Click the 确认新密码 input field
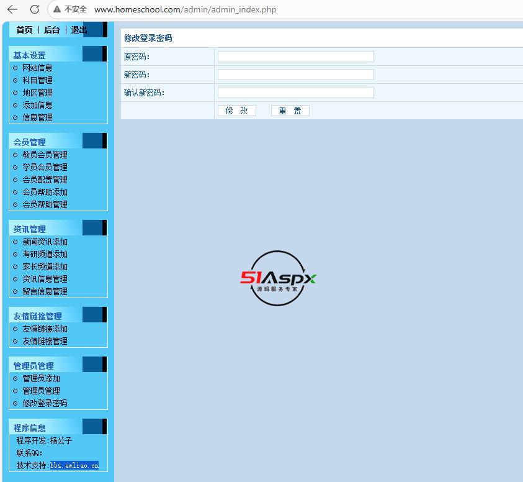The height and width of the screenshot is (482, 523). click(295, 93)
